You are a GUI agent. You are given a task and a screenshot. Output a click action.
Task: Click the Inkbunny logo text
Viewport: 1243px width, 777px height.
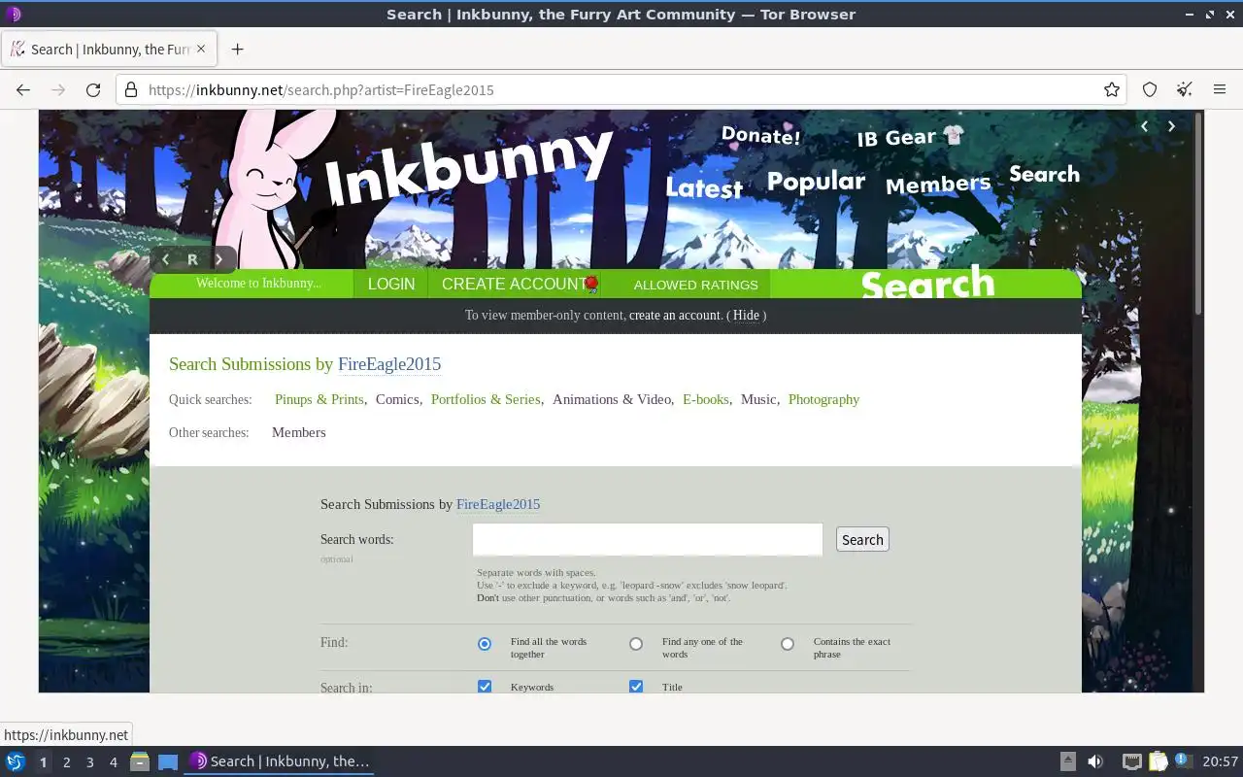(468, 167)
